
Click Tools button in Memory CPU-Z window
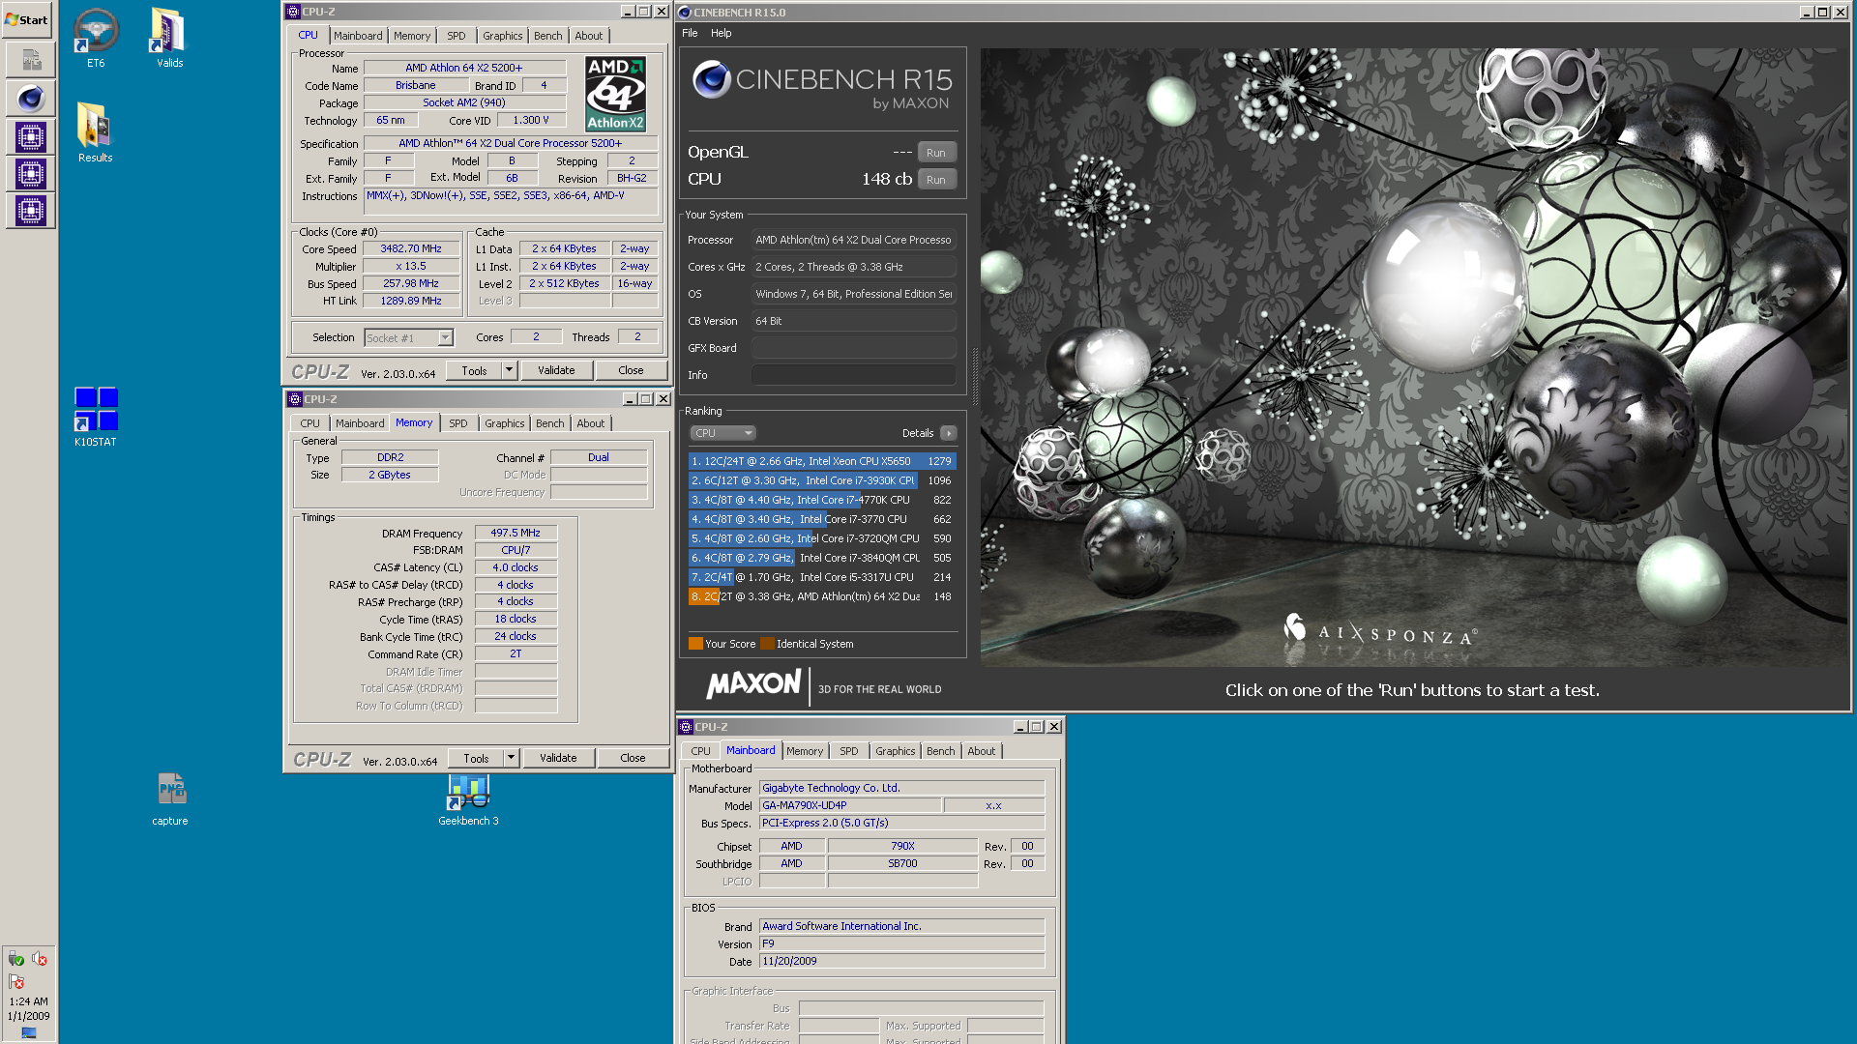point(476,758)
